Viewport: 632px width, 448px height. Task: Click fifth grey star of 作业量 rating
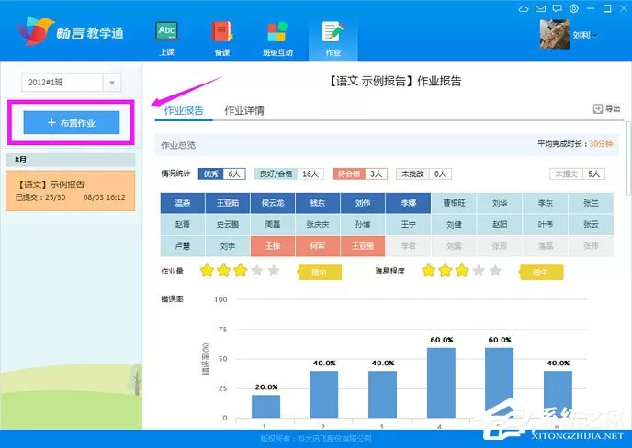274,270
